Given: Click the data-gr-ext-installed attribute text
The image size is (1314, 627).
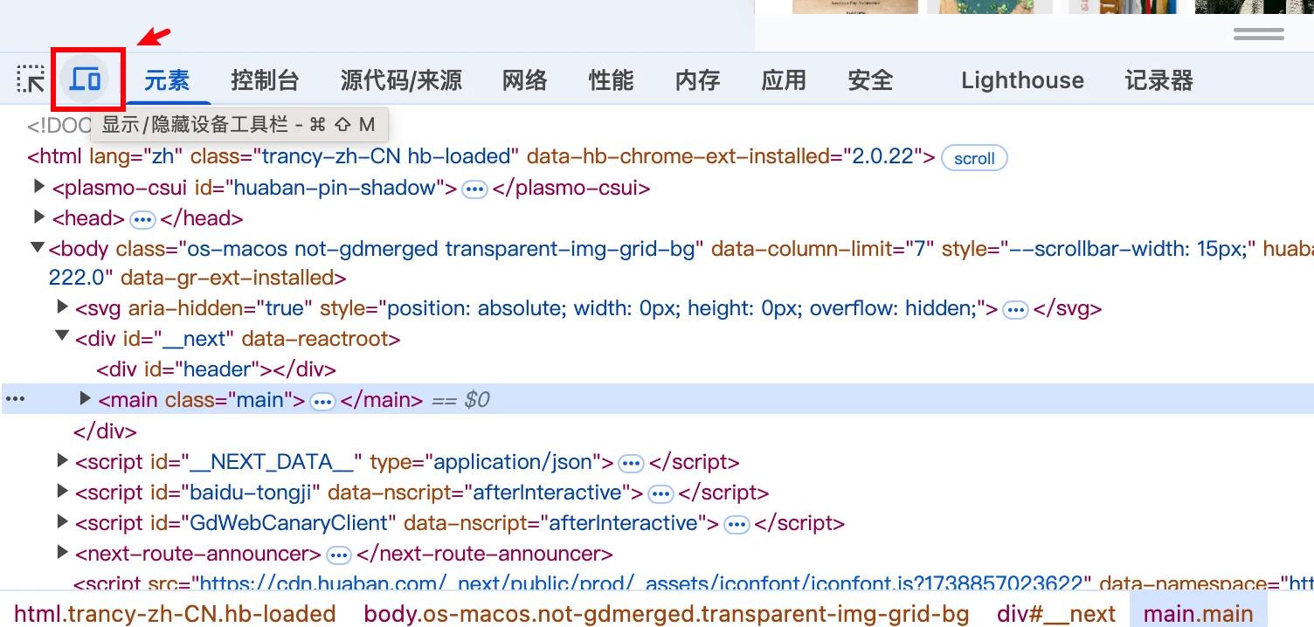Looking at the screenshot, I should click(227, 279).
